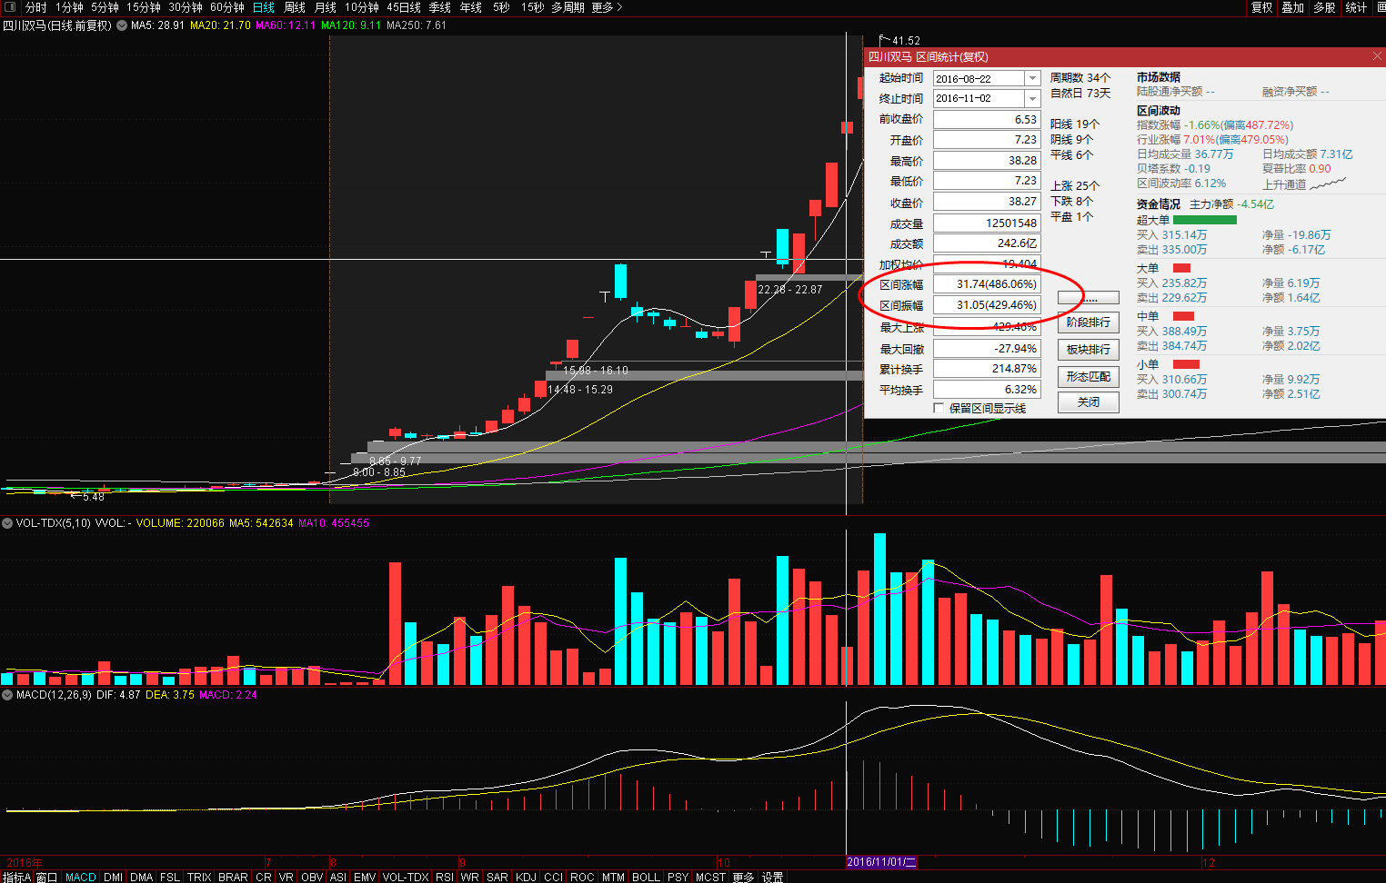Image resolution: width=1386 pixels, height=883 pixels.
Task: Click the 最大回撤 value field -27.94%
Action: (x=987, y=349)
